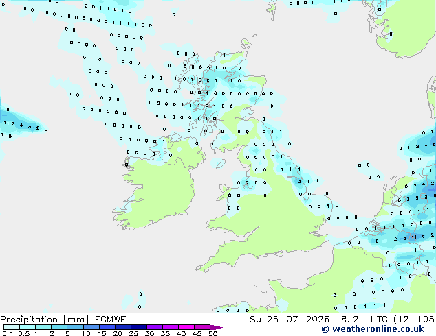The height and width of the screenshot is (336, 436).
Task: Click the "40" legend scale label
Action: 181,333
